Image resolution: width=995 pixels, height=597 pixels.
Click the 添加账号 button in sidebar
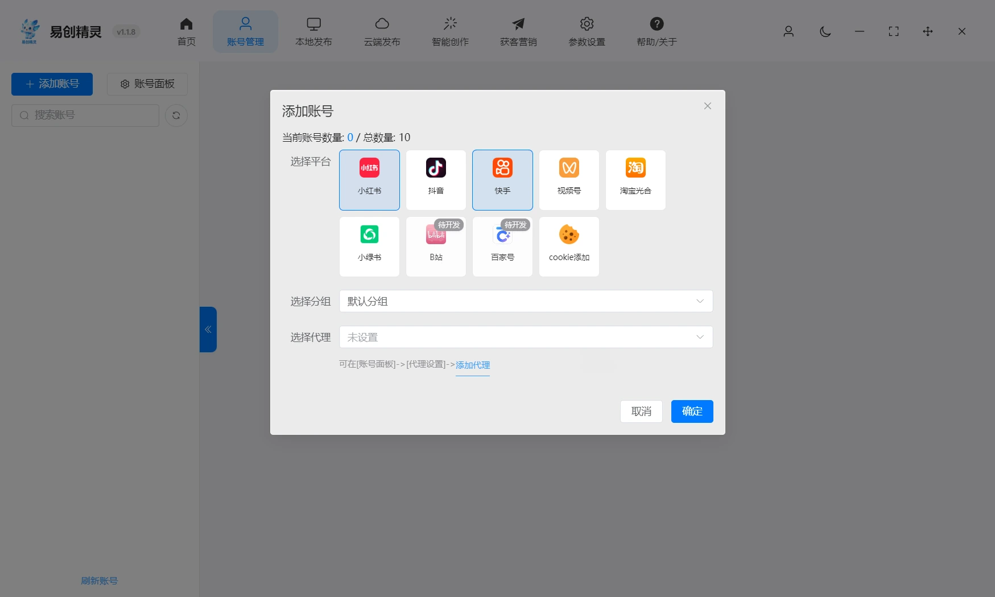tap(52, 84)
